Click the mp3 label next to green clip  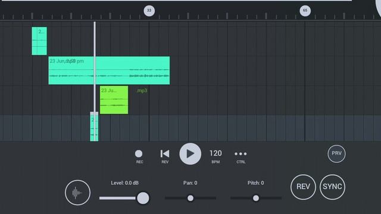(142, 91)
